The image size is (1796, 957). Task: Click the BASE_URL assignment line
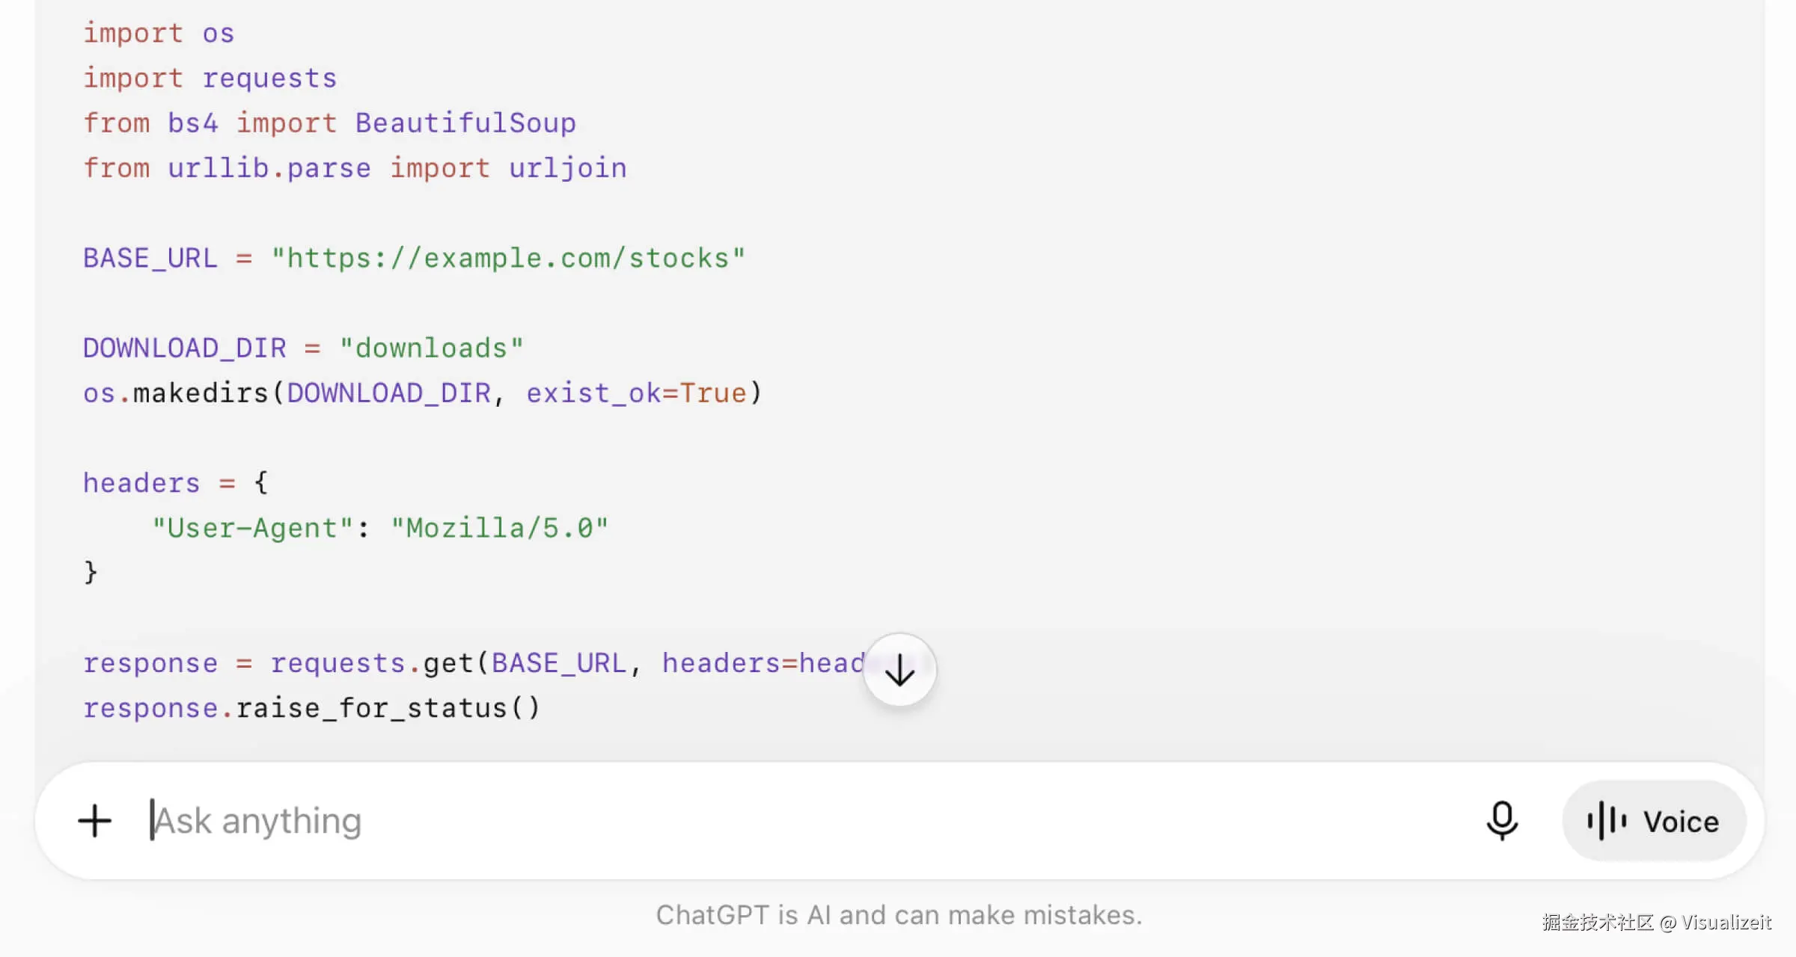click(414, 258)
